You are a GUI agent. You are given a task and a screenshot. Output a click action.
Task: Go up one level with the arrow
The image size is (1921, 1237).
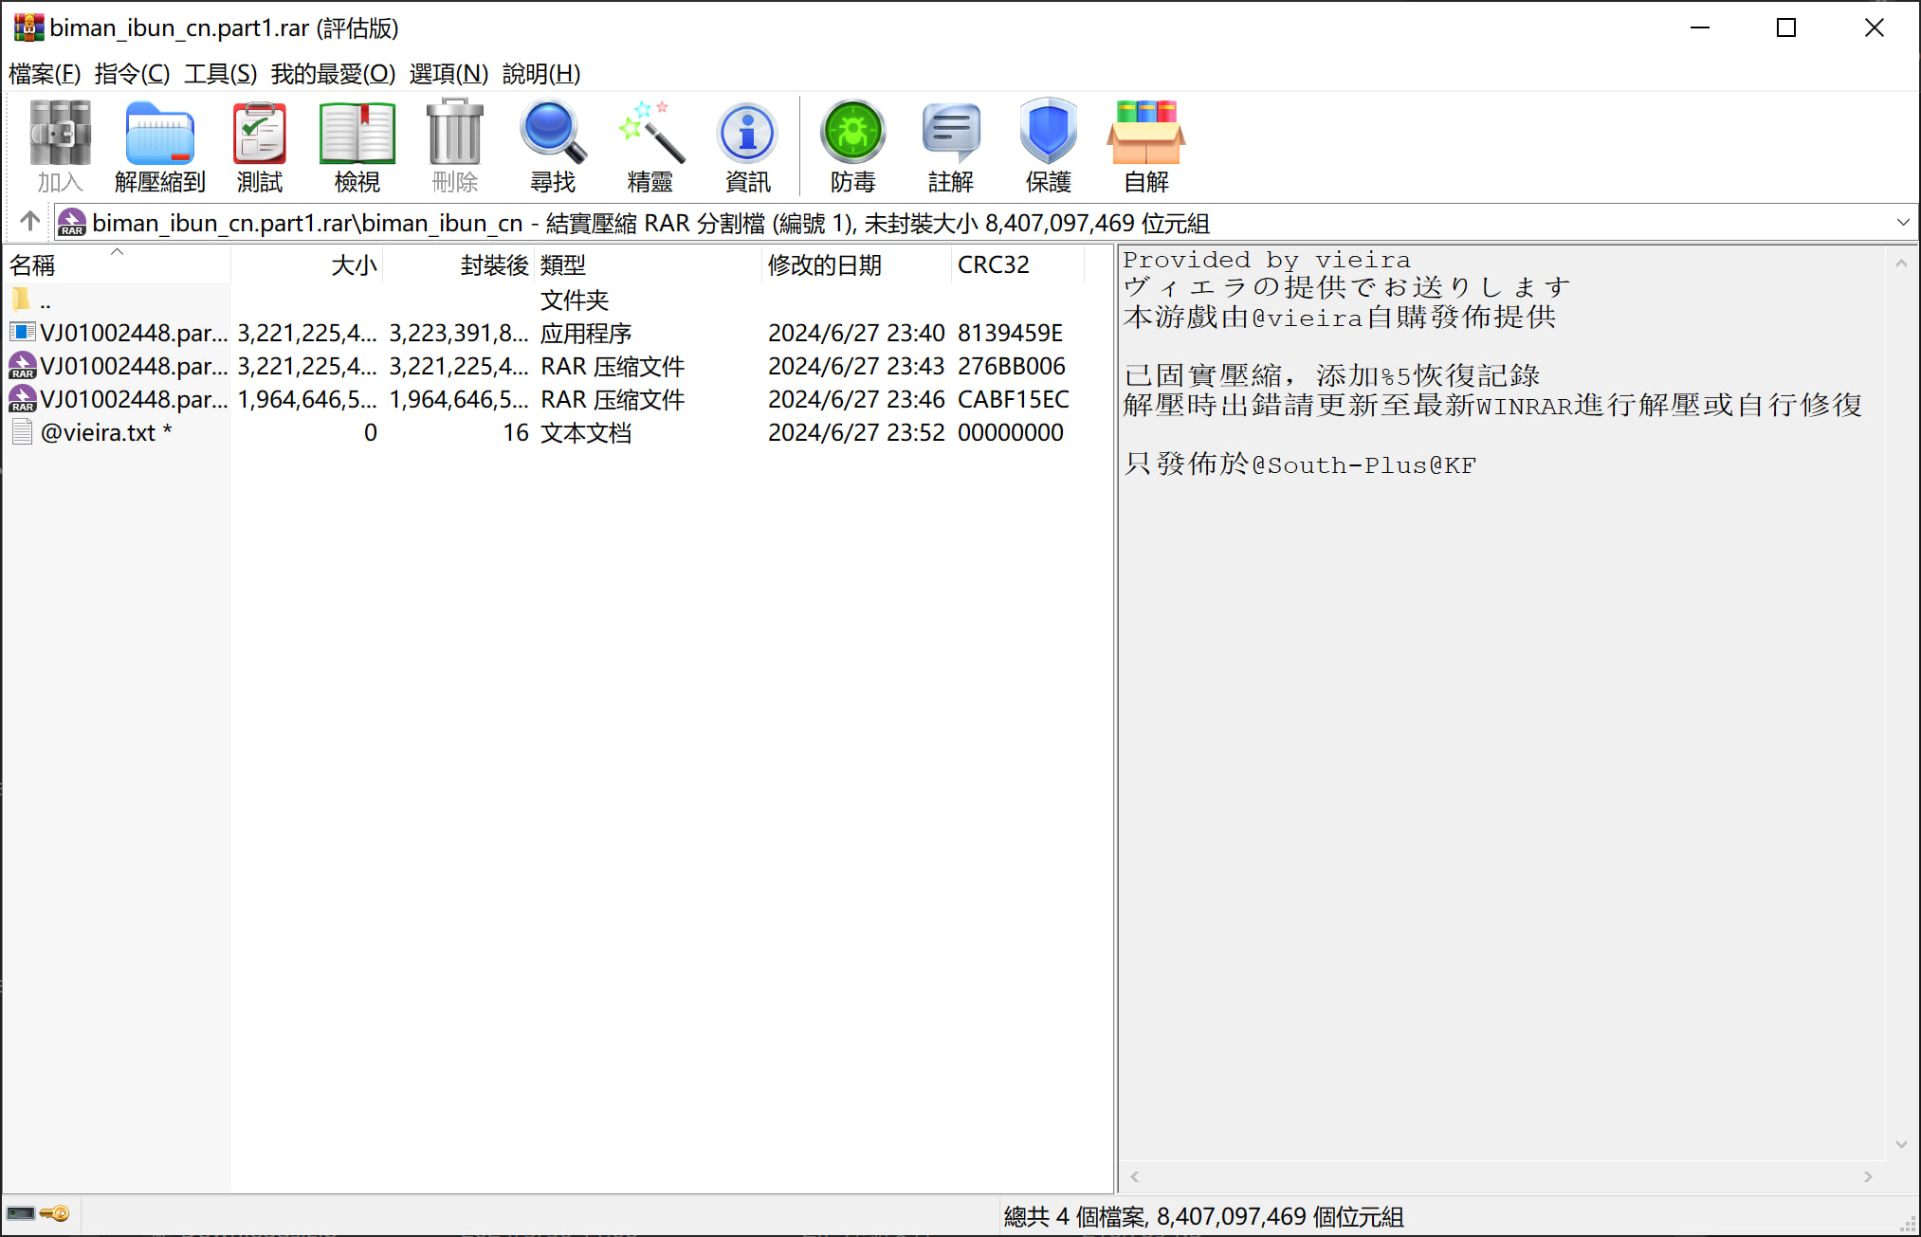tap(30, 222)
